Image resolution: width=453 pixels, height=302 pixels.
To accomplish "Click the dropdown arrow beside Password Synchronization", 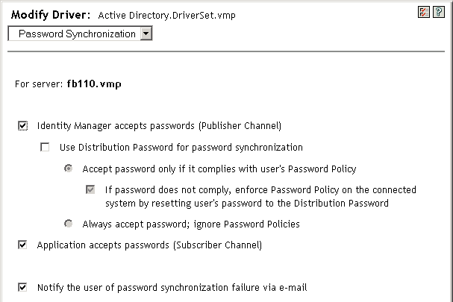I will [x=146, y=34].
